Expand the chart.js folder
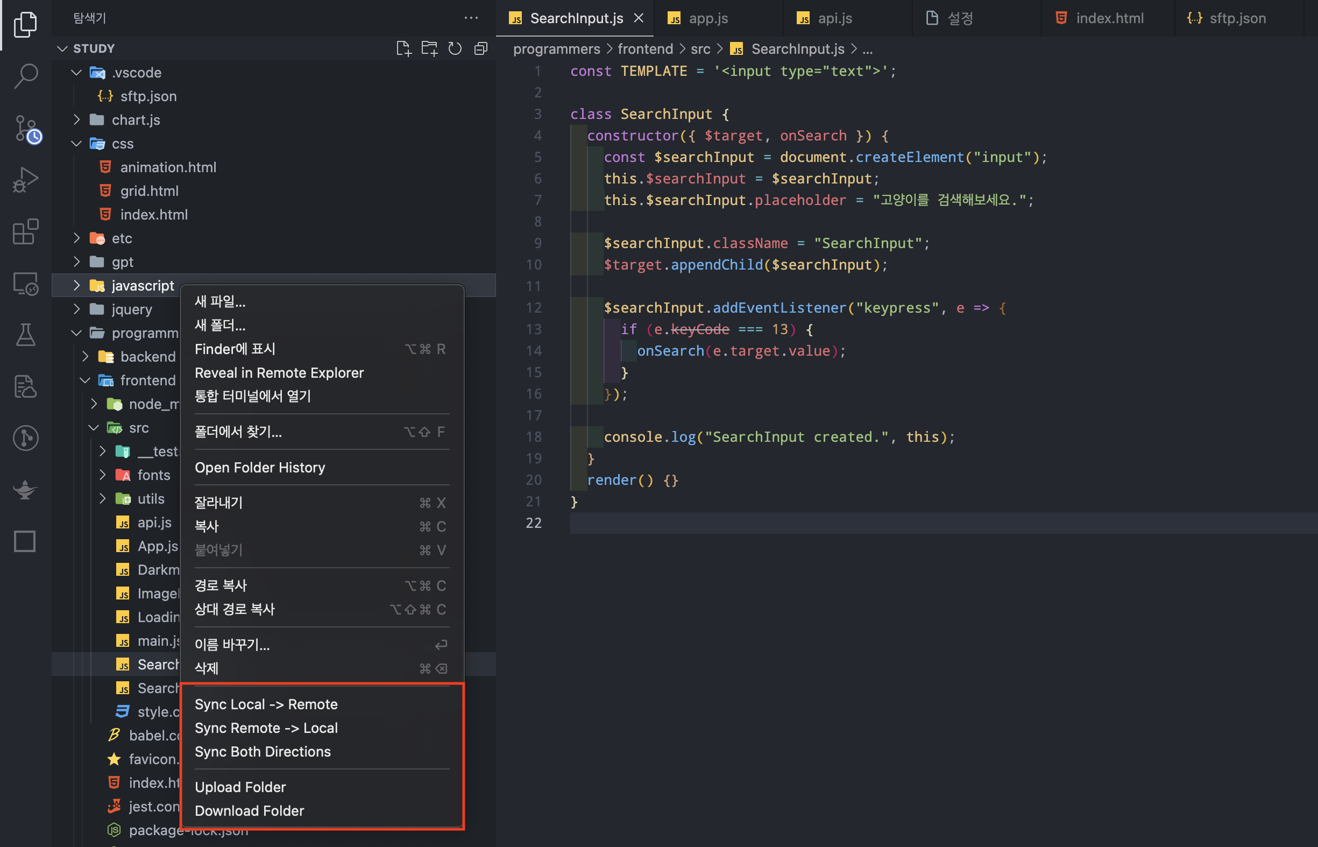 coord(76,119)
